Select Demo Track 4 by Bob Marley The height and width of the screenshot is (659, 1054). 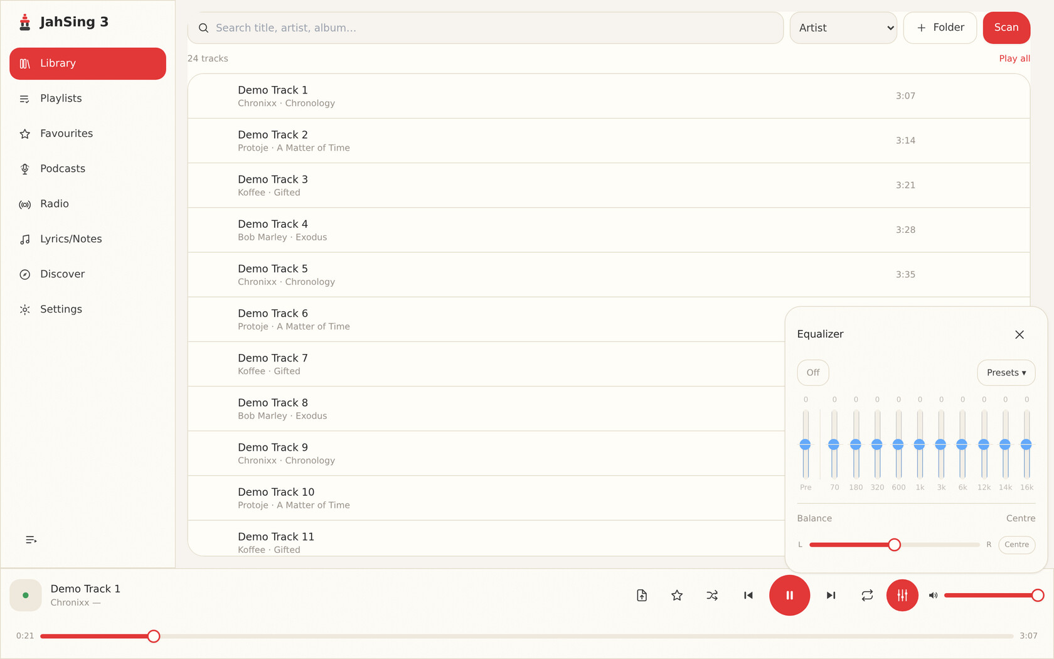609,230
